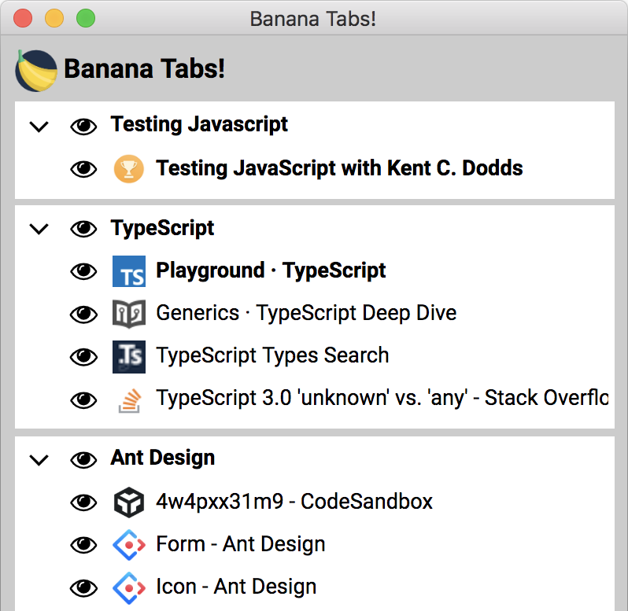The width and height of the screenshot is (628, 611).
Task: Click the blue TS Playground favicon
Action: (x=128, y=271)
